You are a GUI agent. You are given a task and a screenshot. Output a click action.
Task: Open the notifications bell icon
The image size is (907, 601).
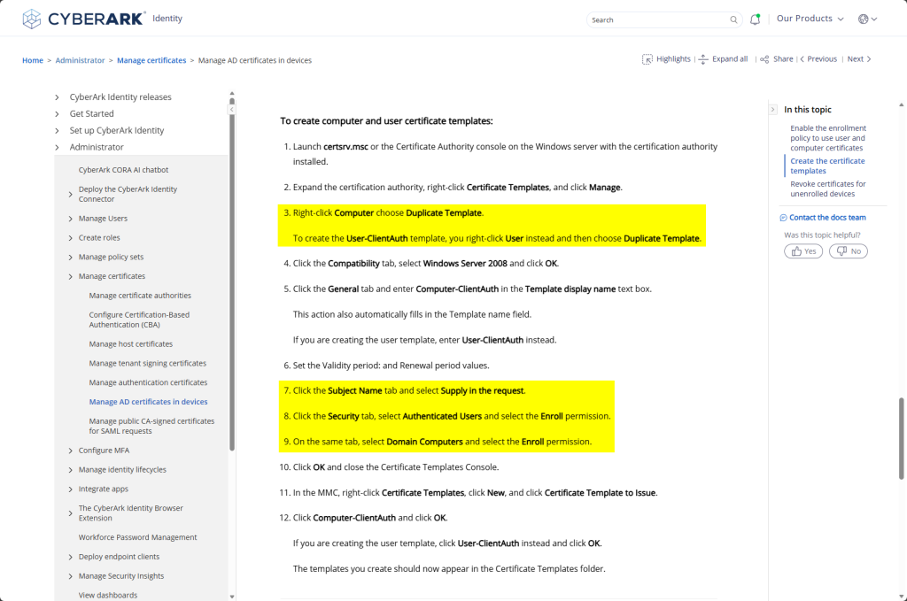tap(755, 19)
